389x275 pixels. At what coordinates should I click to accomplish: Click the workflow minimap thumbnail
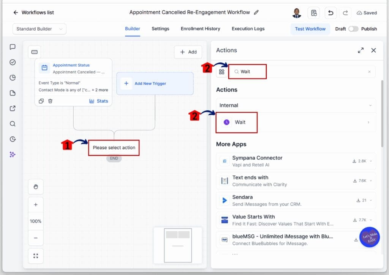point(178,245)
